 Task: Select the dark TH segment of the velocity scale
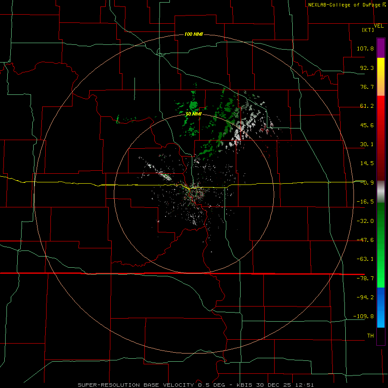[x=381, y=336]
